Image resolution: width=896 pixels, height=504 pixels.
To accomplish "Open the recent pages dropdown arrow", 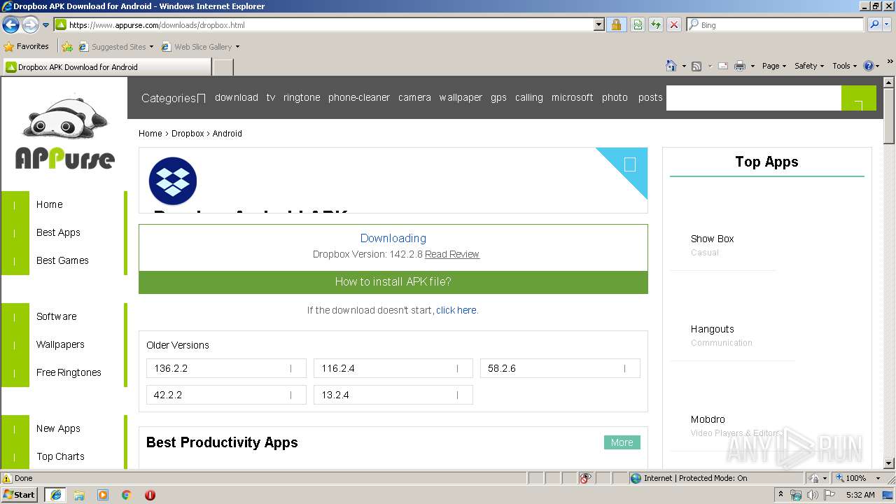I will (x=45, y=25).
